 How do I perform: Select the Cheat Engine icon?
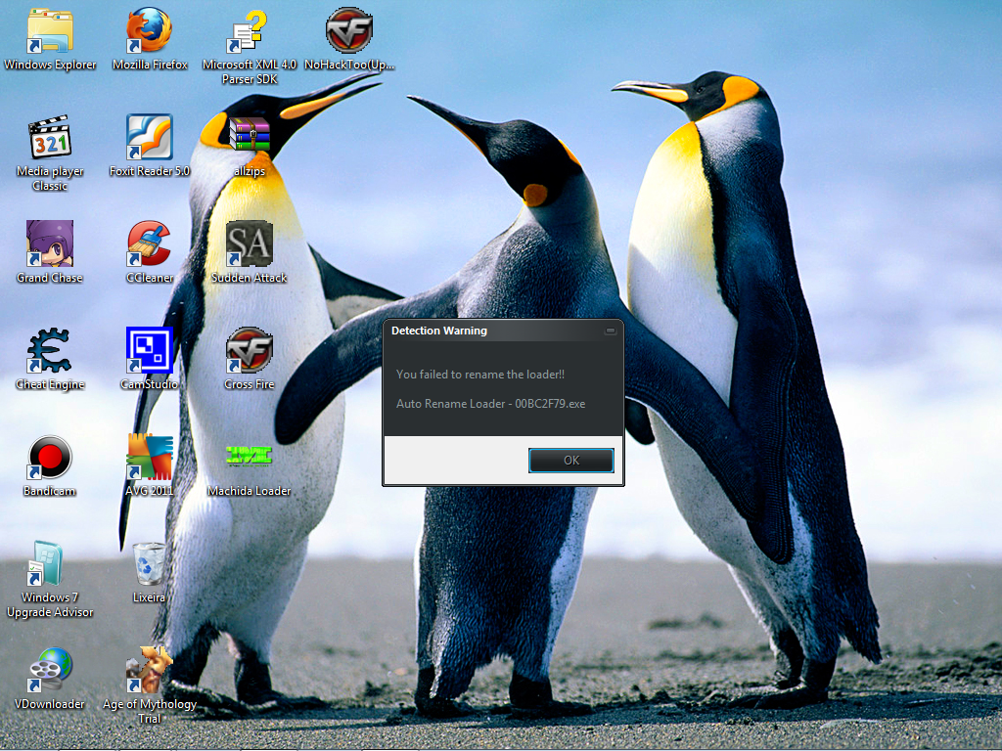(50, 351)
